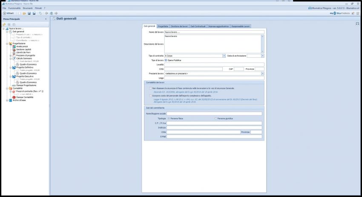
Task: Collapse the Nuovo lavoro root tree node
Action: [x=3, y=29]
